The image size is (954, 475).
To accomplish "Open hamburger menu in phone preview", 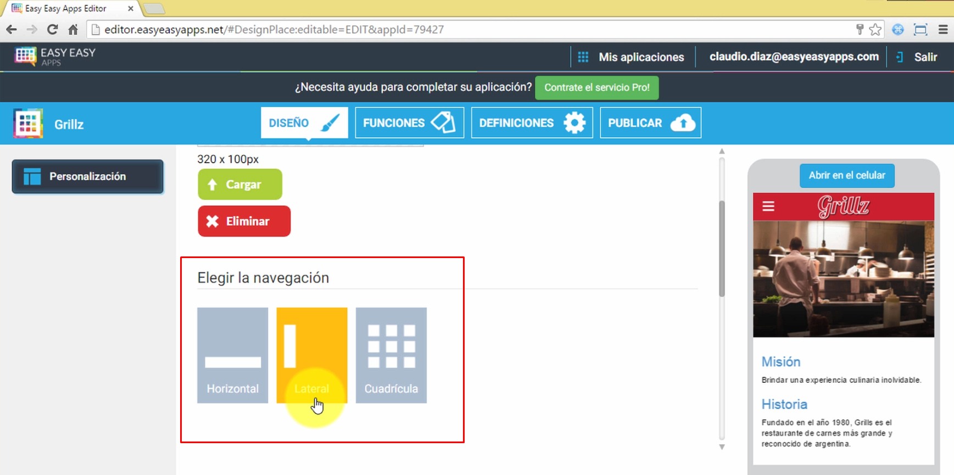I will (768, 206).
